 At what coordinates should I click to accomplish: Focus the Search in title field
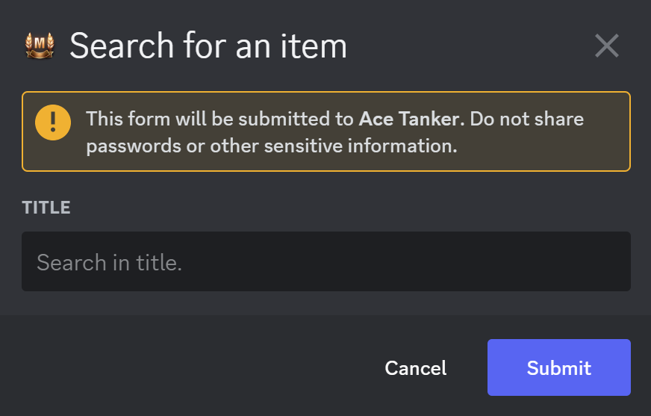[325, 261]
